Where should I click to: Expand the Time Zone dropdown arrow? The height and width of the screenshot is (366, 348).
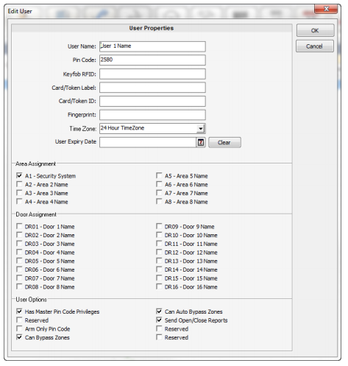201,129
